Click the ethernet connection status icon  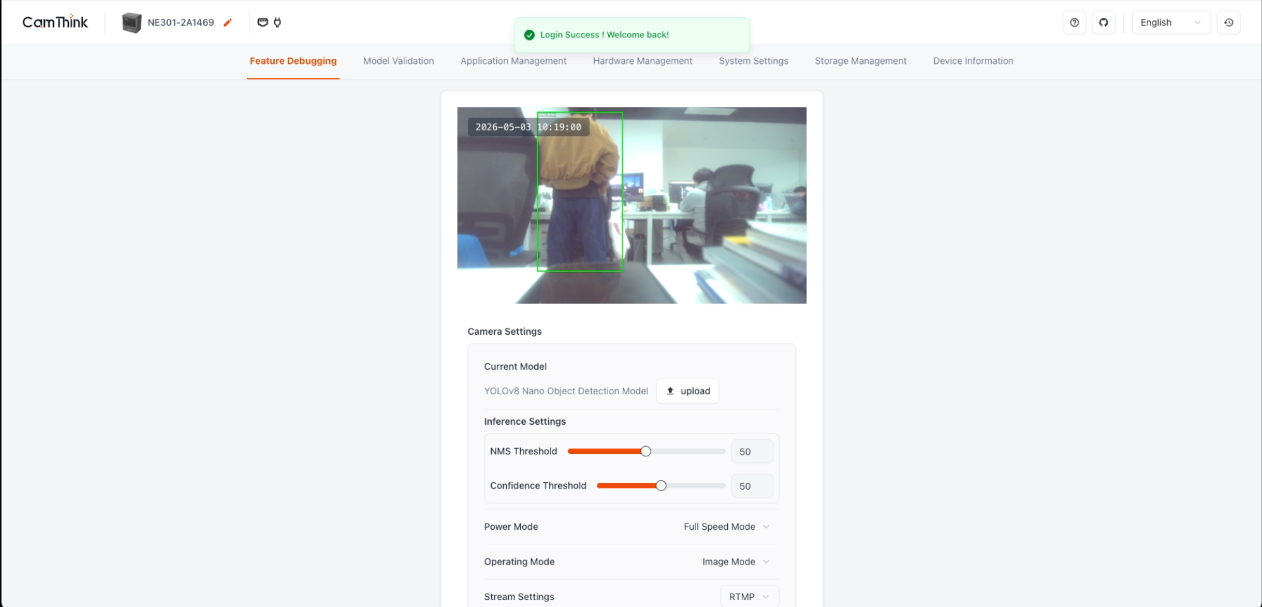pyautogui.click(x=263, y=23)
